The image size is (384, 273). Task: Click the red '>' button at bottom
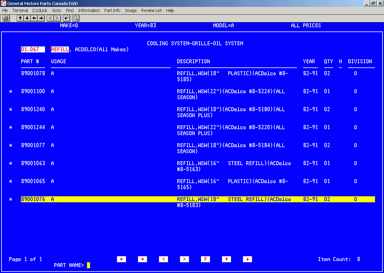click(184, 259)
